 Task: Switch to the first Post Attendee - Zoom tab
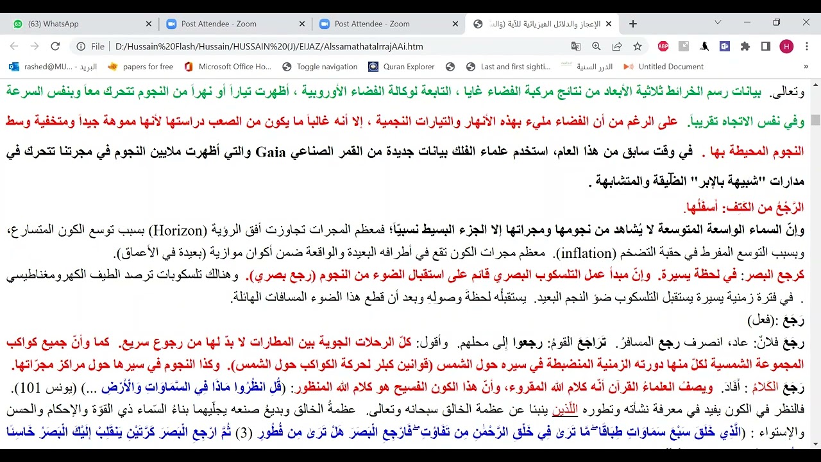coord(234,24)
